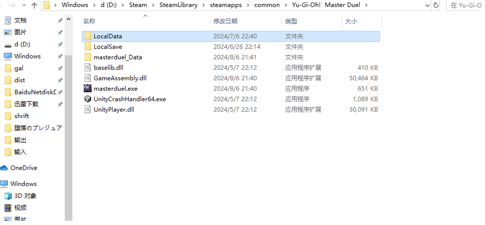Select the baselib.dll file icon
Viewport: 485px width, 225px height.
(x=88, y=67)
